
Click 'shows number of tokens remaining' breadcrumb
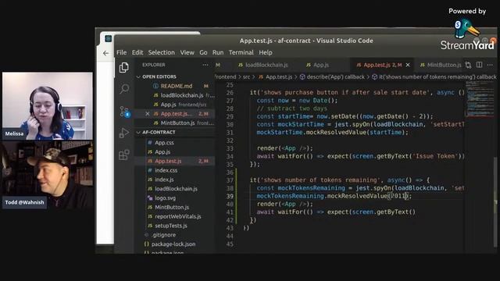click(434, 76)
